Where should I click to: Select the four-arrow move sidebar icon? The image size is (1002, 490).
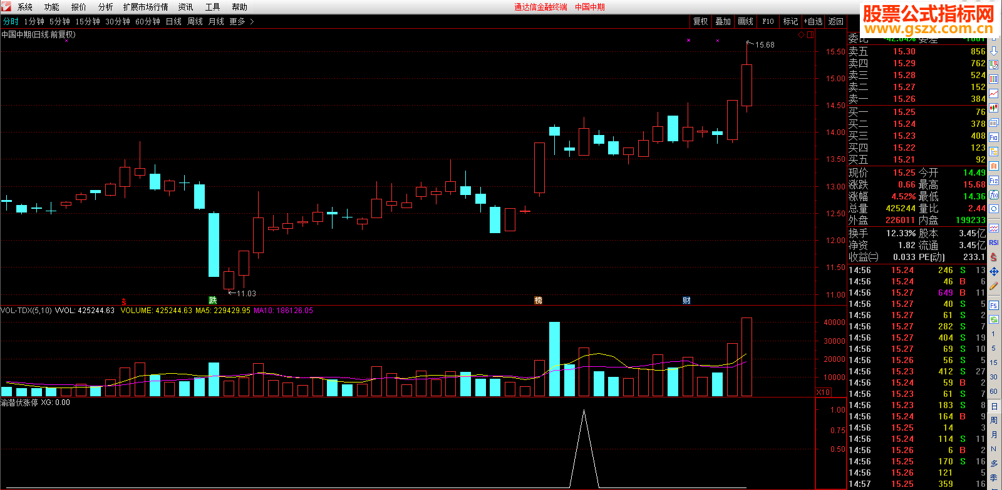pos(994,271)
